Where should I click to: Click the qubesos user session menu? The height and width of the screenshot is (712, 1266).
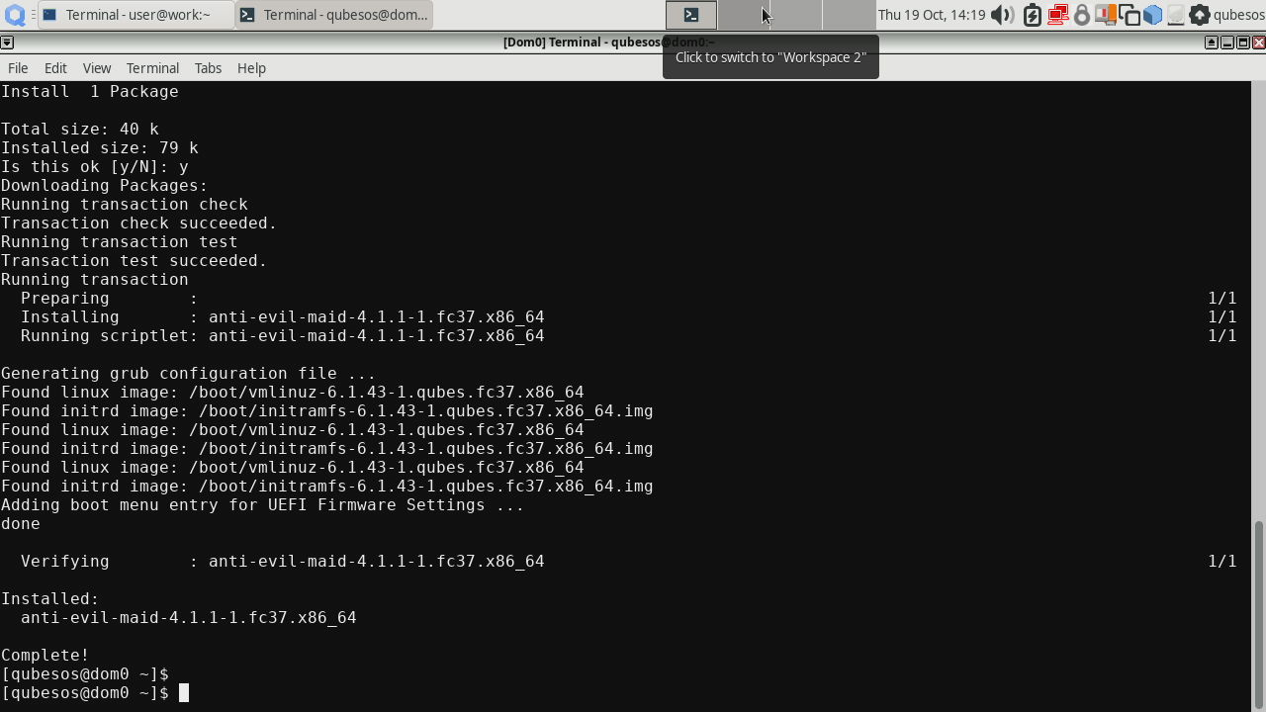pos(1239,15)
